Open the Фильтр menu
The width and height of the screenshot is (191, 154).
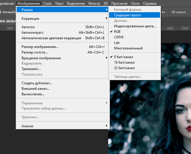coord(94,3)
